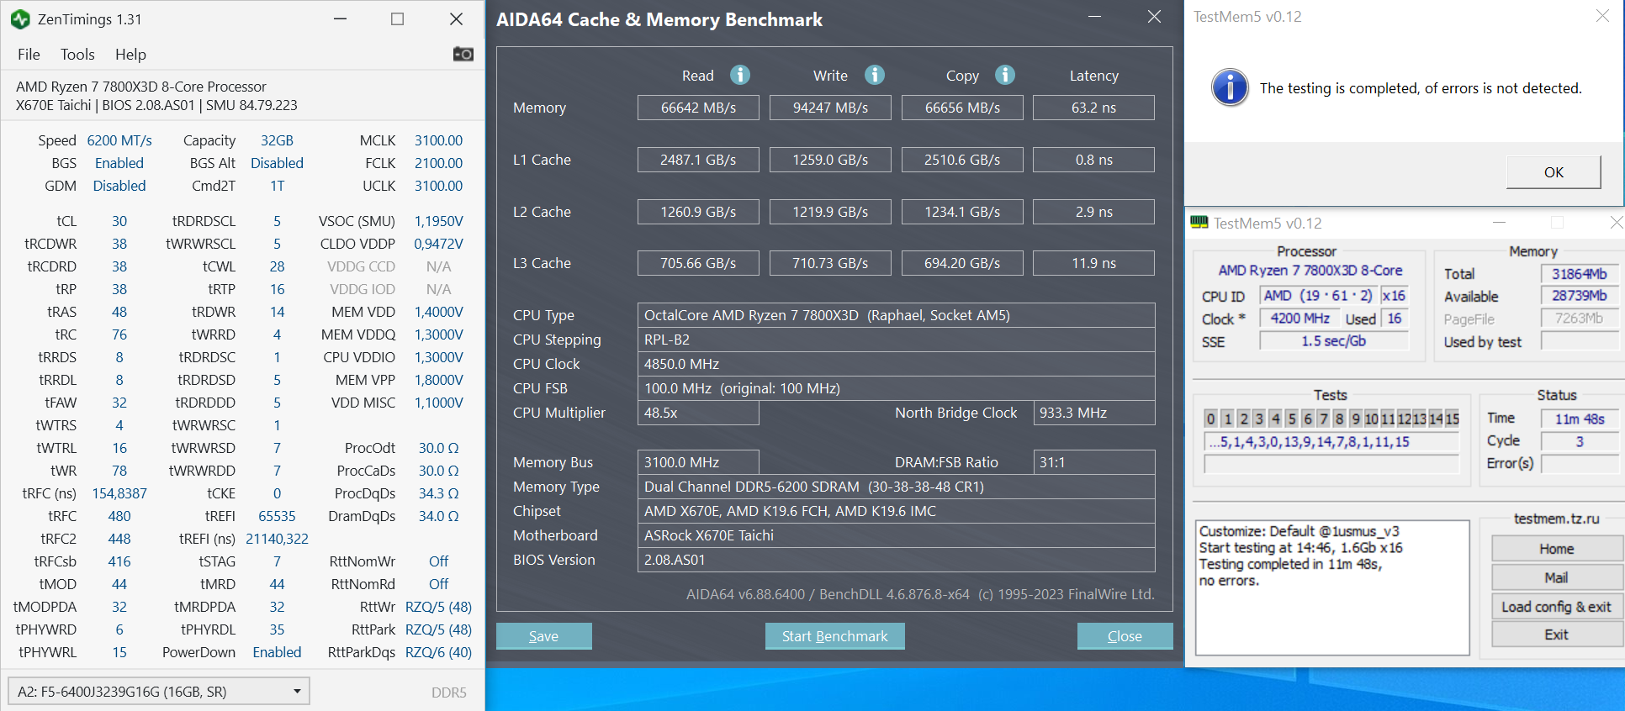The width and height of the screenshot is (1625, 711).
Task: Select test number 15 box in TestMem5
Action: (1452, 419)
